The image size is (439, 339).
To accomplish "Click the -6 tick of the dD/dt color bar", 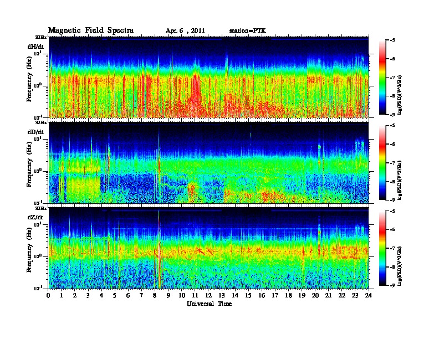I will [392, 145].
